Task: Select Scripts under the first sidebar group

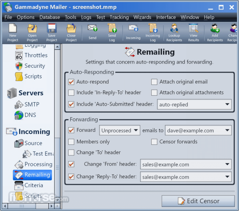Action: coord(29,76)
